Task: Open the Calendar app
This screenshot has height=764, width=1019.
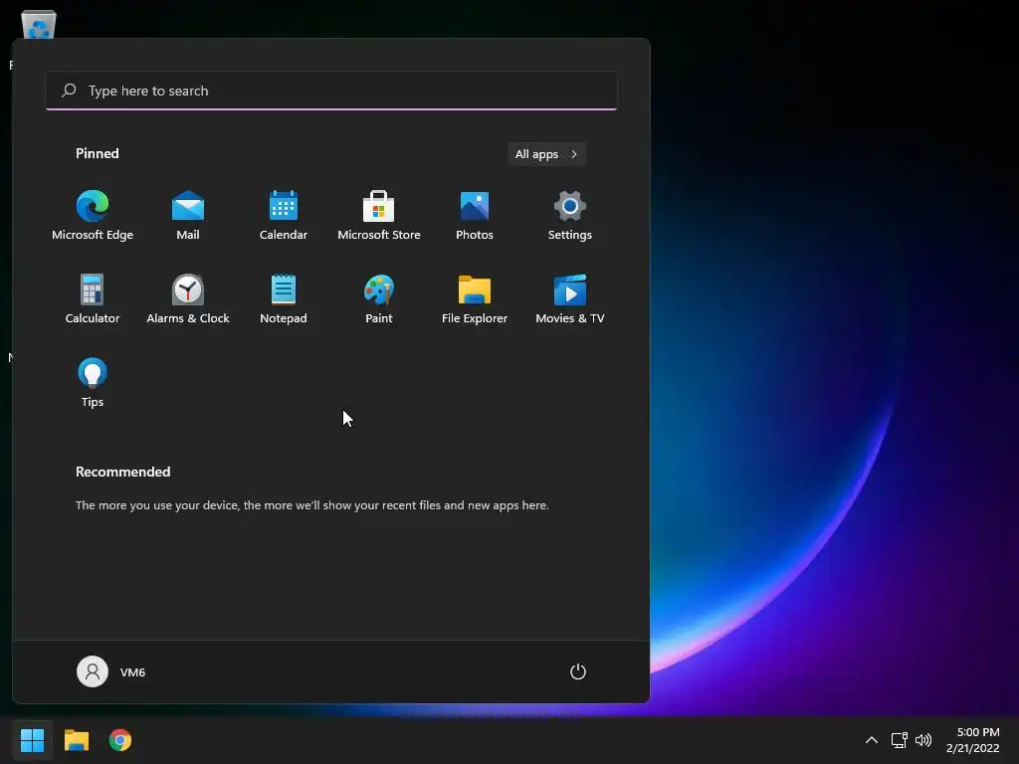Action: (x=284, y=216)
